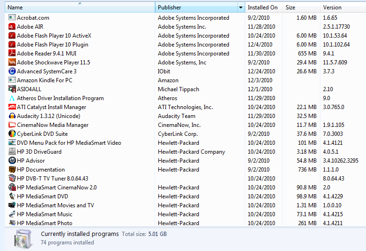The height and width of the screenshot is (251, 366).
Task: Select the HP DVB-T TV Tuner 8.0.64.43 entry
Action: (x=53, y=179)
